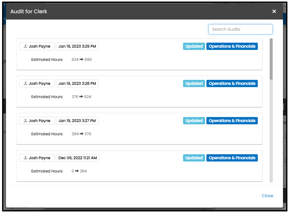290x213 pixels.
Task: Click the Jan 19, 2023 3:29 PM timestamp
Action: (x=77, y=46)
